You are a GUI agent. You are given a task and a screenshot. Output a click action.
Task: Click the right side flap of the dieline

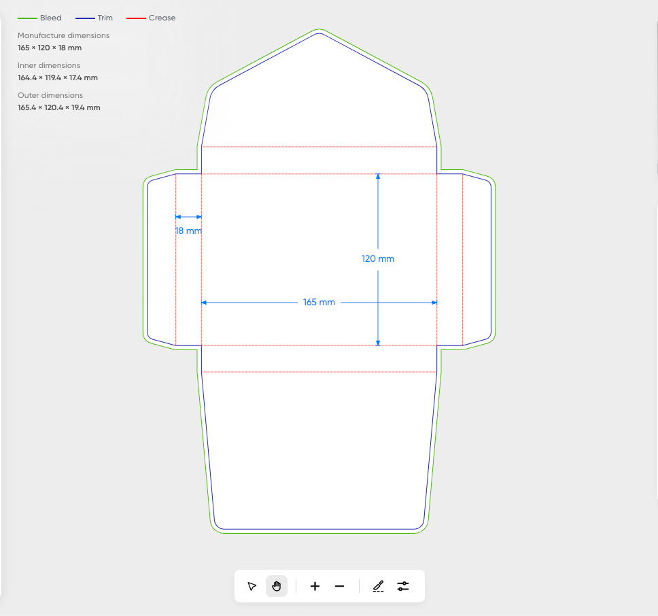point(477,260)
